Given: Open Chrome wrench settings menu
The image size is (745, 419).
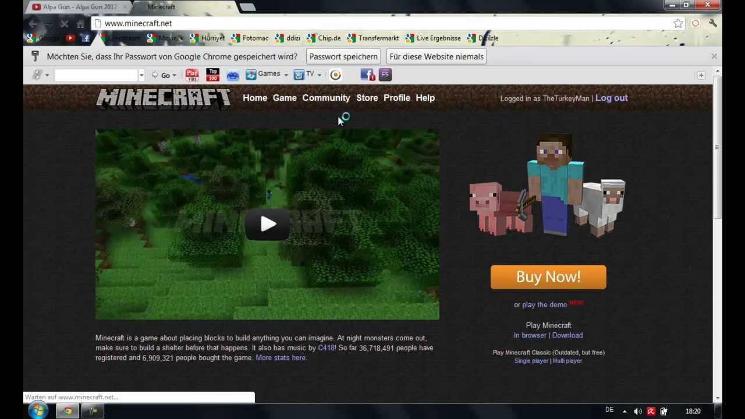Looking at the screenshot, I should [x=713, y=23].
